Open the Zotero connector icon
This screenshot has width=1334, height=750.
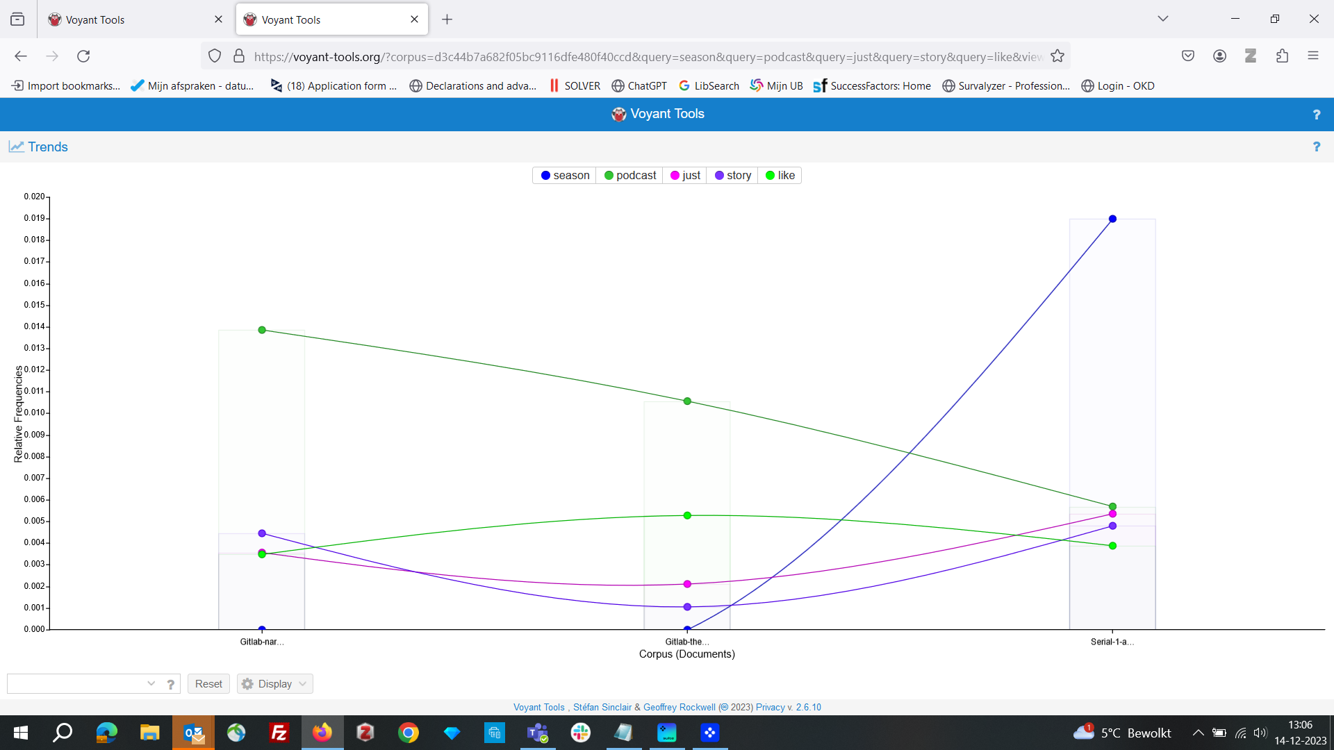(x=1251, y=56)
